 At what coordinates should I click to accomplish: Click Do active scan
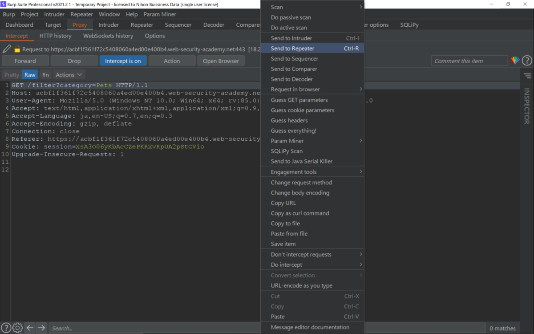pos(312,28)
